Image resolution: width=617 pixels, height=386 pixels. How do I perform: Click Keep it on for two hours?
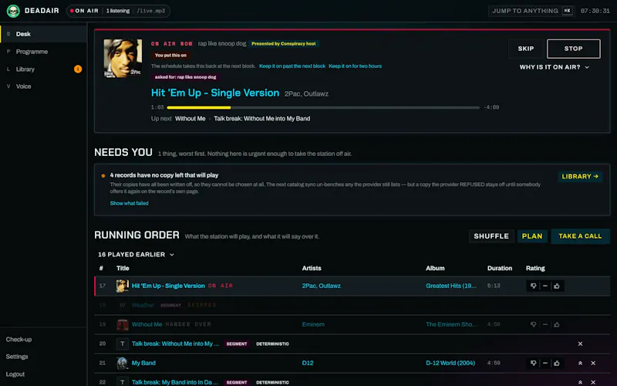355,66
